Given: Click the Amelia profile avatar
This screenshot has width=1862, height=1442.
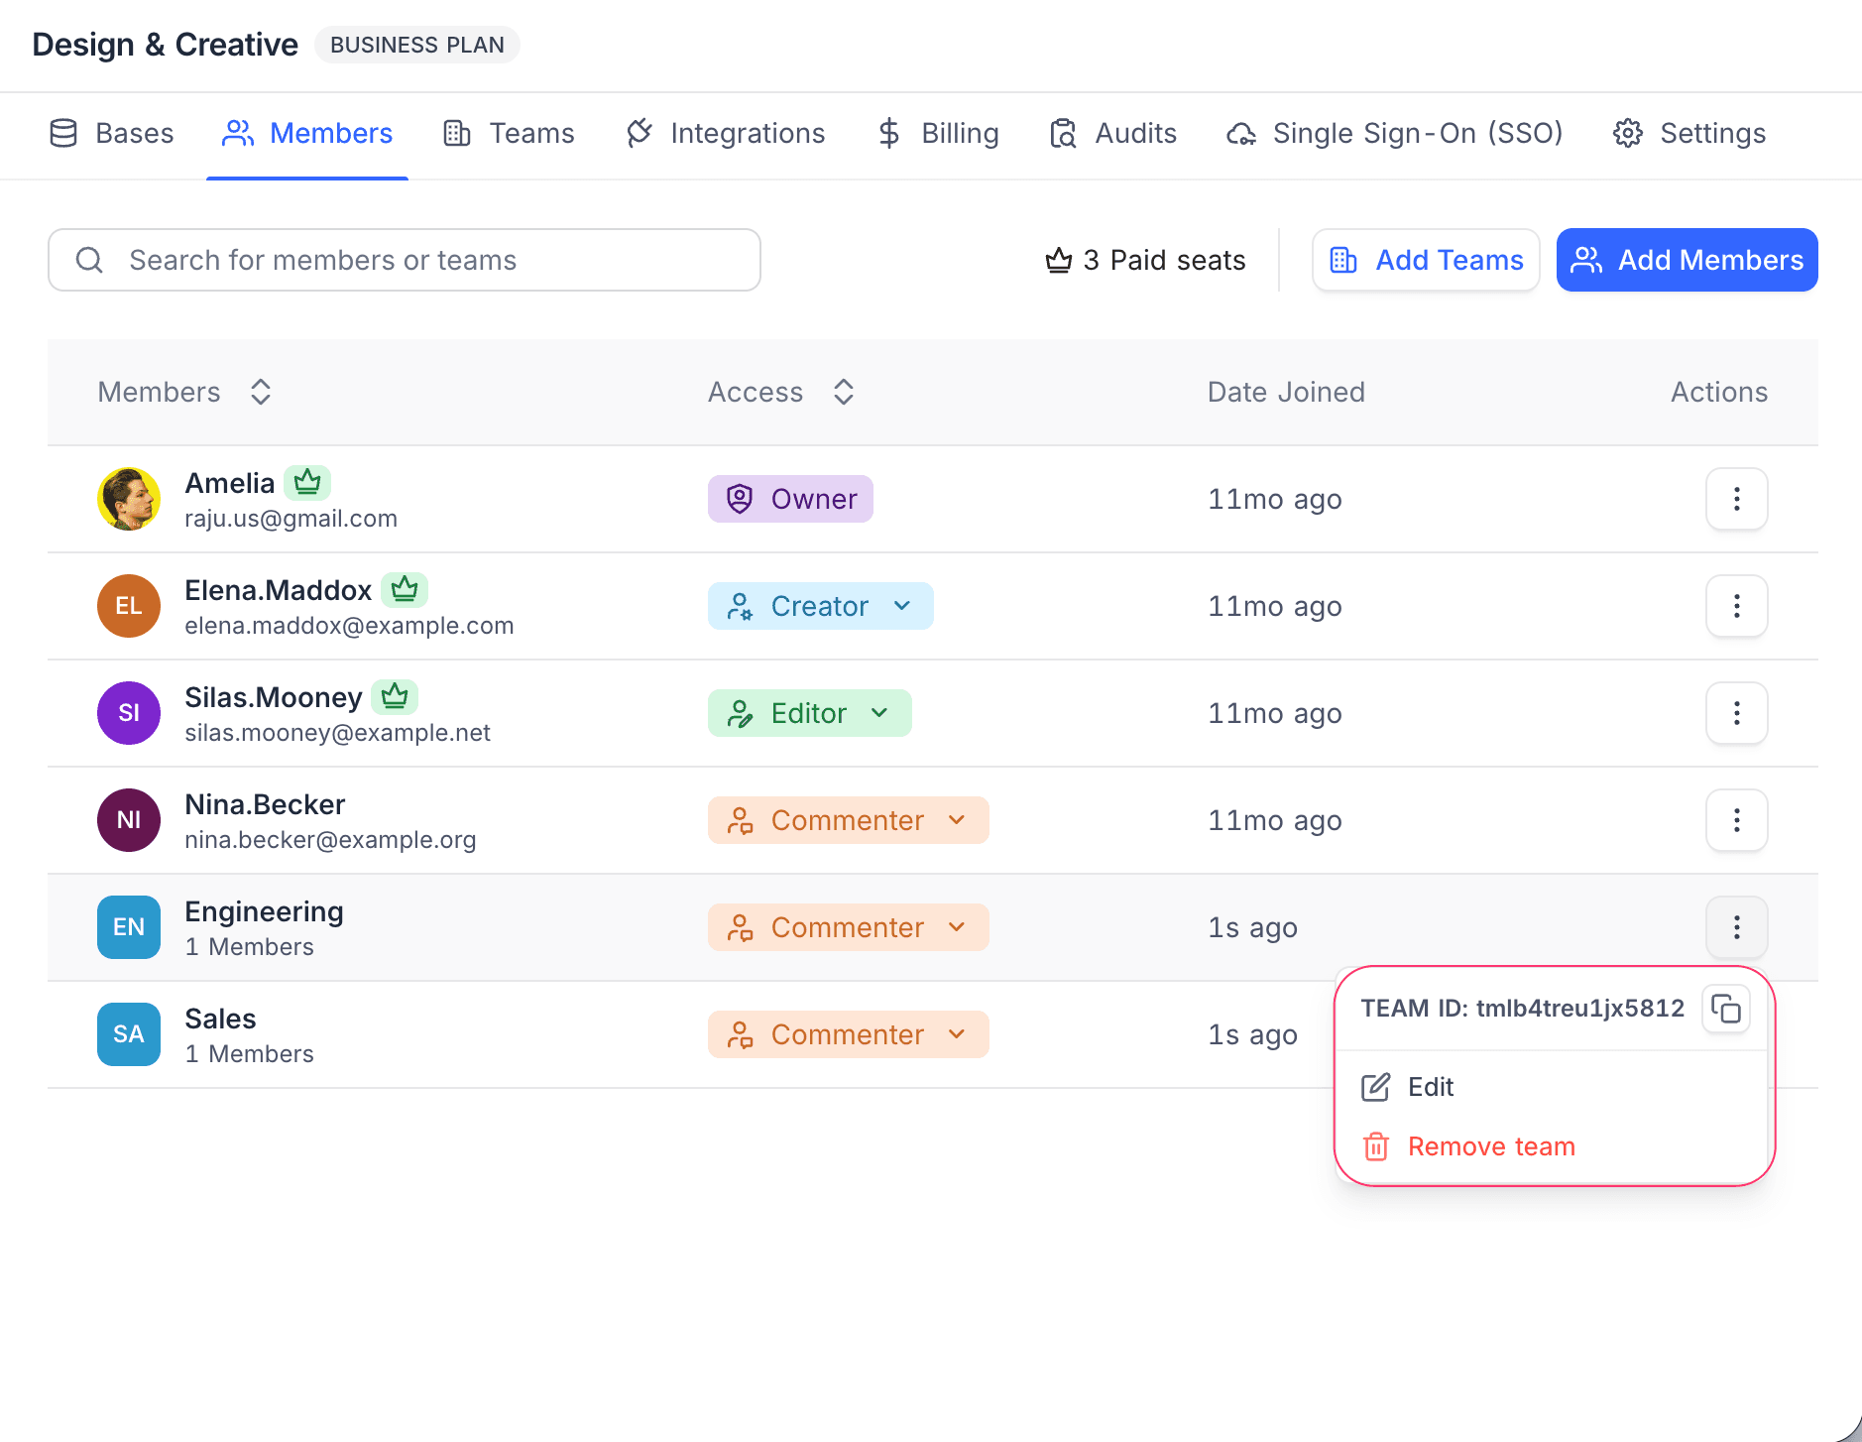Looking at the screenshot, I should point(129,499).
